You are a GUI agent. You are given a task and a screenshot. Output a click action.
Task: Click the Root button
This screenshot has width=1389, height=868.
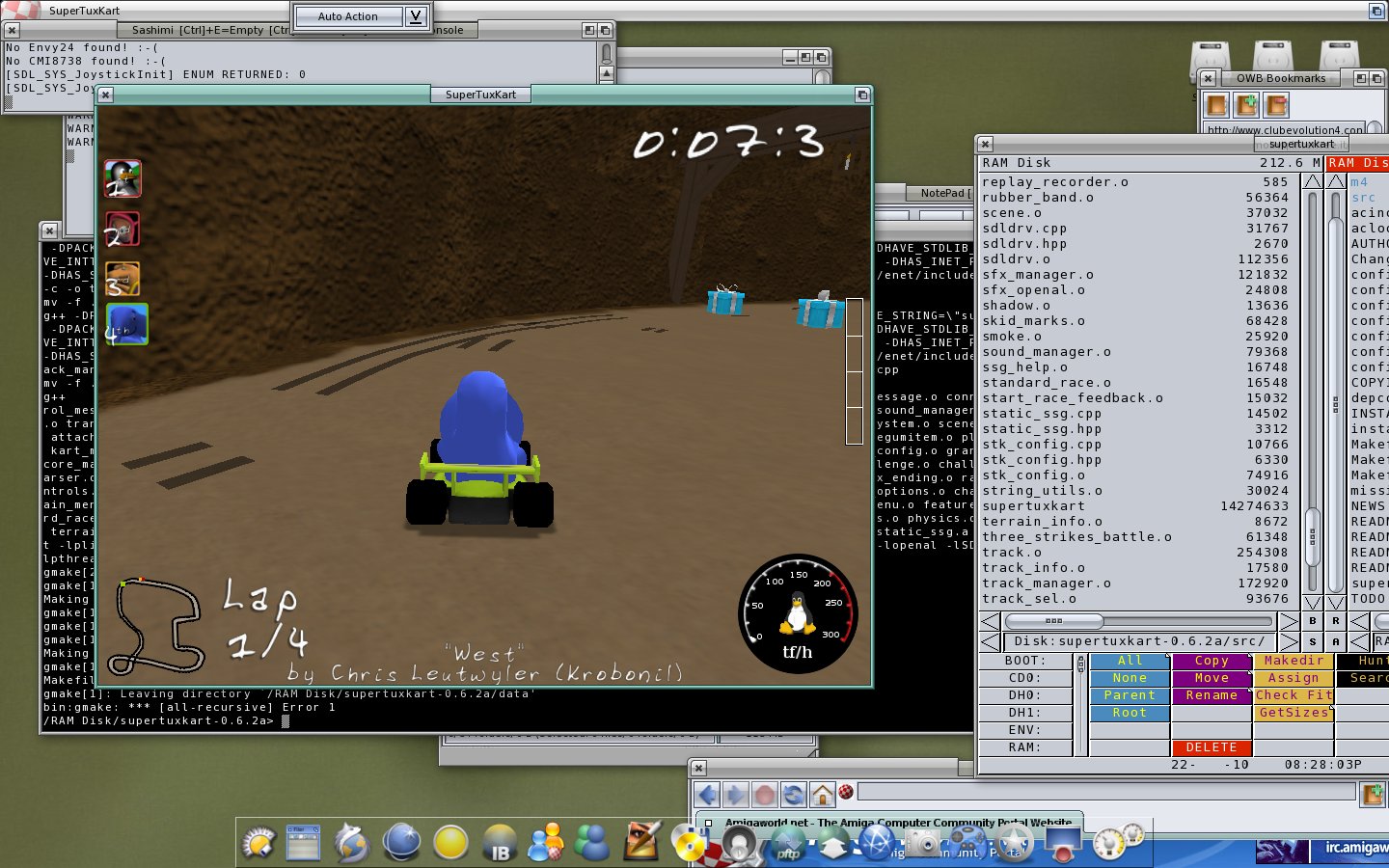pyautogui.click(x=1130, y=713)
